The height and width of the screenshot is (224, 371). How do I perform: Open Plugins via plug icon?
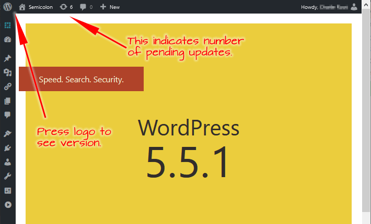7,148
